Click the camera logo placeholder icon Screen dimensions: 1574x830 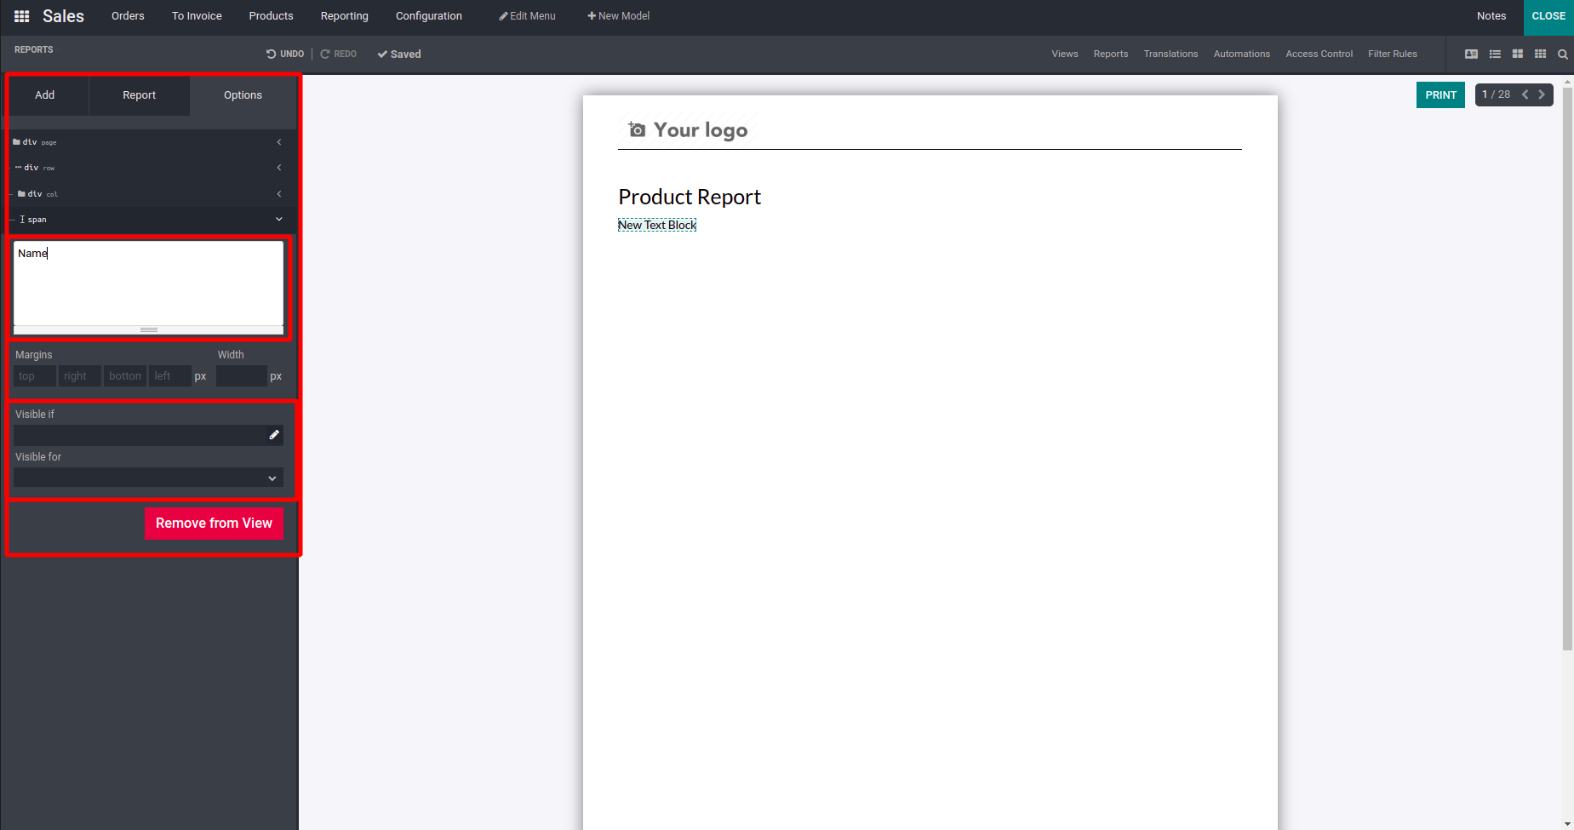click(637, 129)
